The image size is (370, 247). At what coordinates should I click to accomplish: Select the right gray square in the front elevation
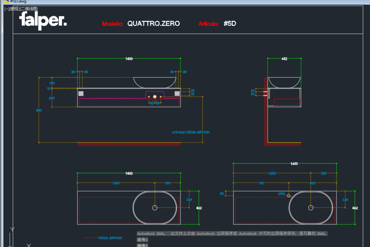[177, 94]
